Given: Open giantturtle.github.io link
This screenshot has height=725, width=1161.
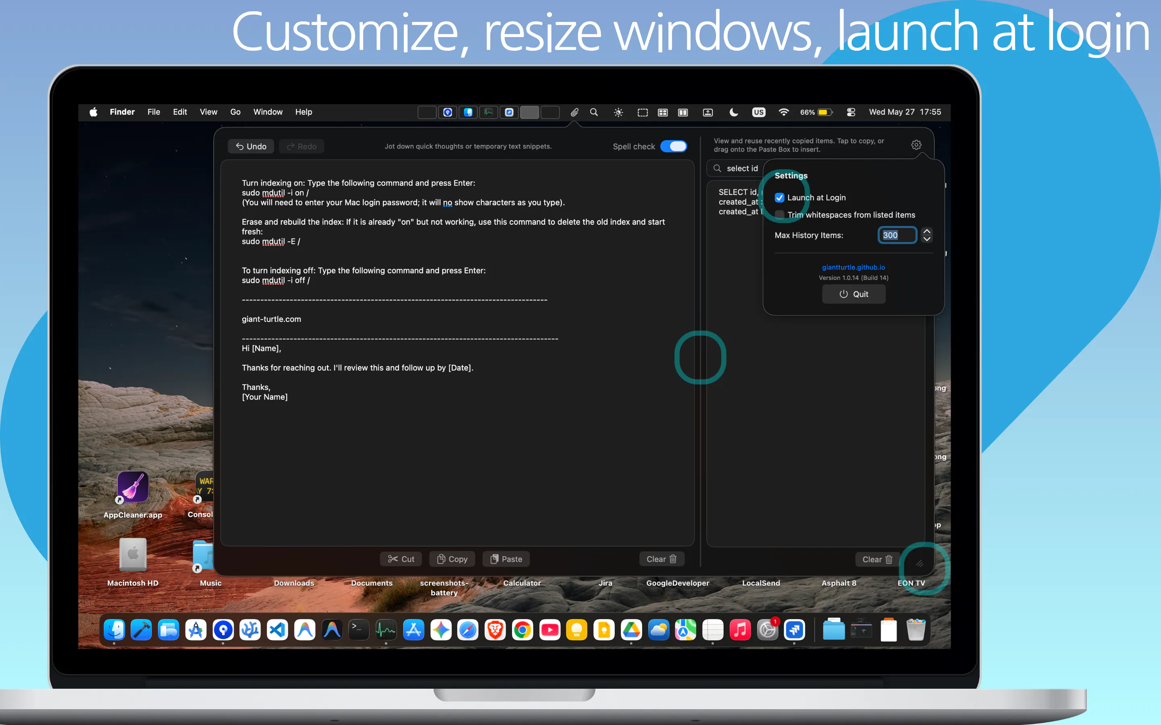Looking at the screenshot, I should 853,267.
